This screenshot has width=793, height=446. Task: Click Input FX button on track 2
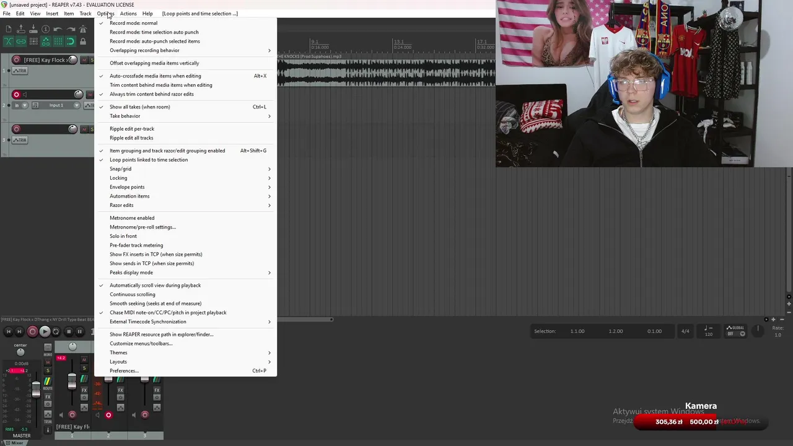tap(35, 105)
